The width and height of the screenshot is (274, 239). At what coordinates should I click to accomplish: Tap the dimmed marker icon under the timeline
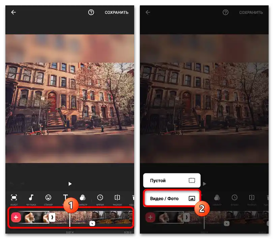coord(226,224)
